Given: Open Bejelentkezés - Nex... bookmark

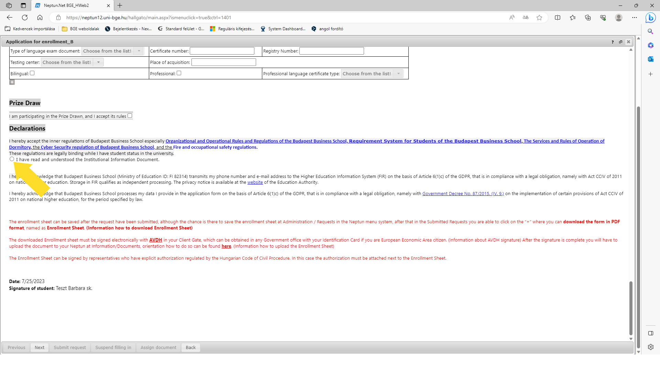Looking at the screenshot, I should pos(128,29).
